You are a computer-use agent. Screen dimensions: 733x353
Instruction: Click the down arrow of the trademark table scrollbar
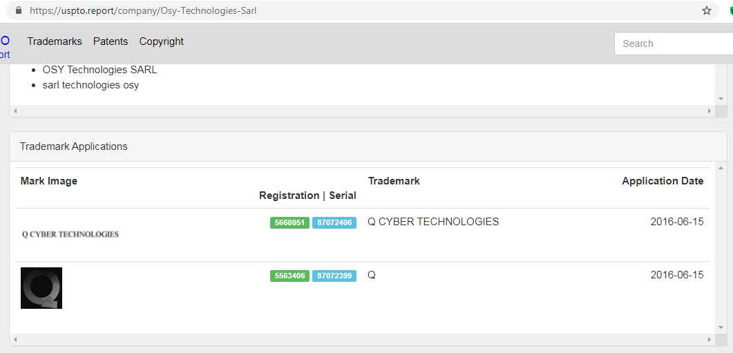click(721, 327)
